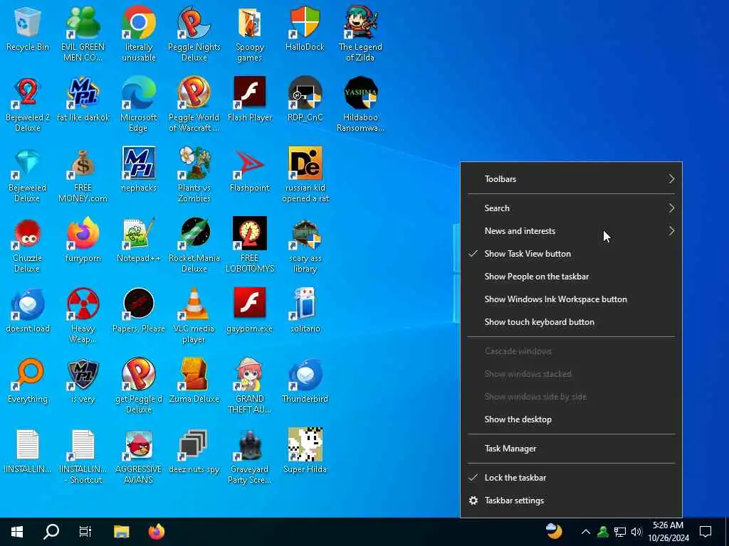Open the Windows Start button
Screen dimensions: 729x546
17,532
